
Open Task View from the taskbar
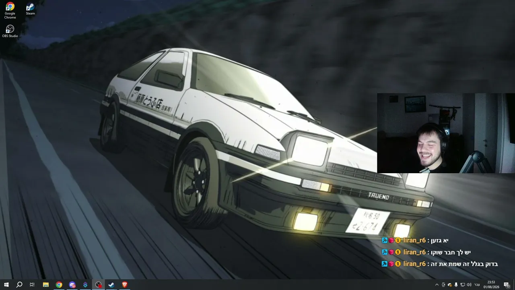pos(32,285)
